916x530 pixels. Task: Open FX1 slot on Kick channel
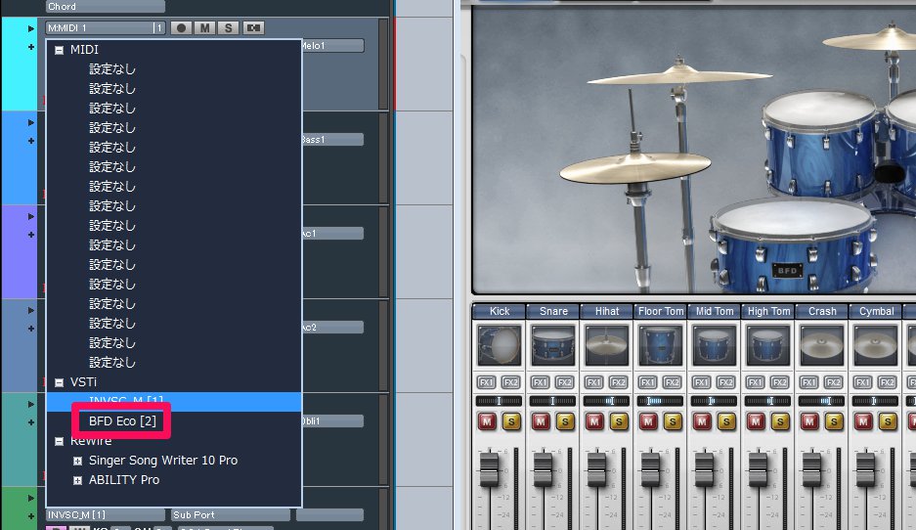pos(486,382)
